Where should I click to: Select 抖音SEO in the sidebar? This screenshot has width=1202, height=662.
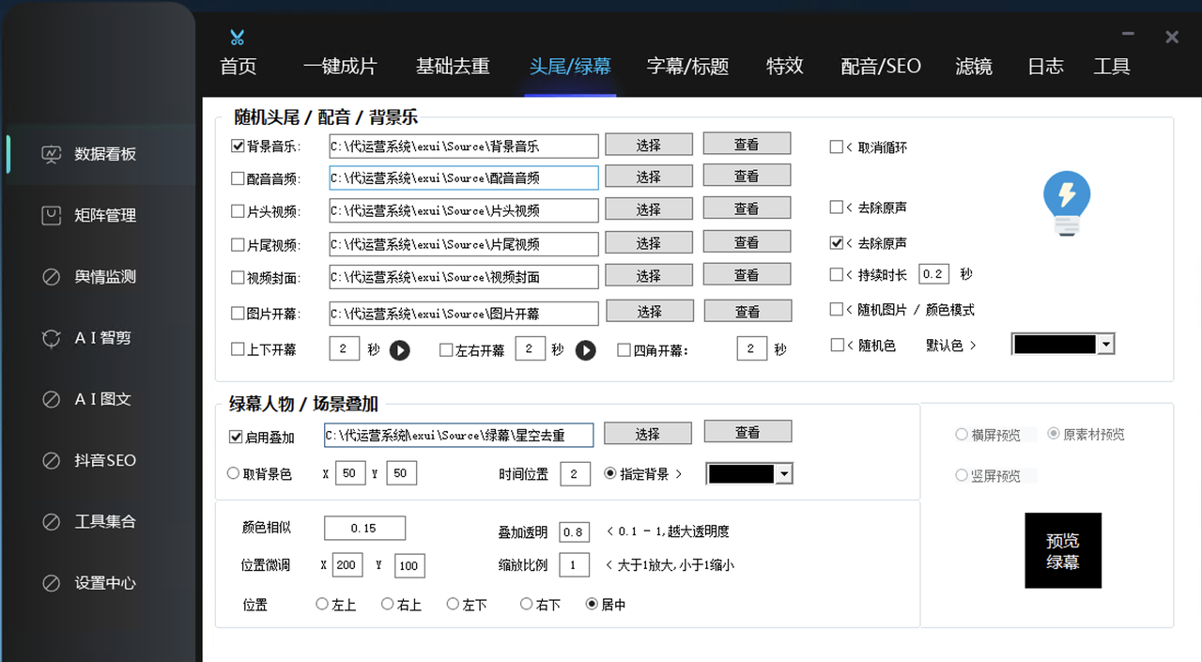tap(104, 460)
